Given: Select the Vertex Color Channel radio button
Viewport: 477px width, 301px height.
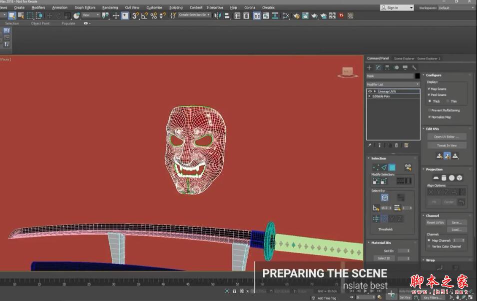Looking at the screenshot, I should [429, 246].
